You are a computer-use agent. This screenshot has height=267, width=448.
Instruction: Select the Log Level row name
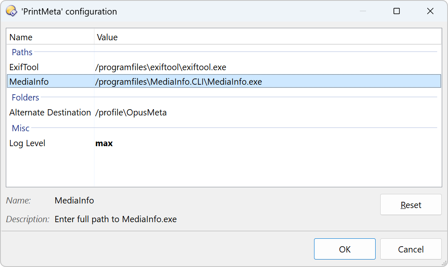point(27,143)
